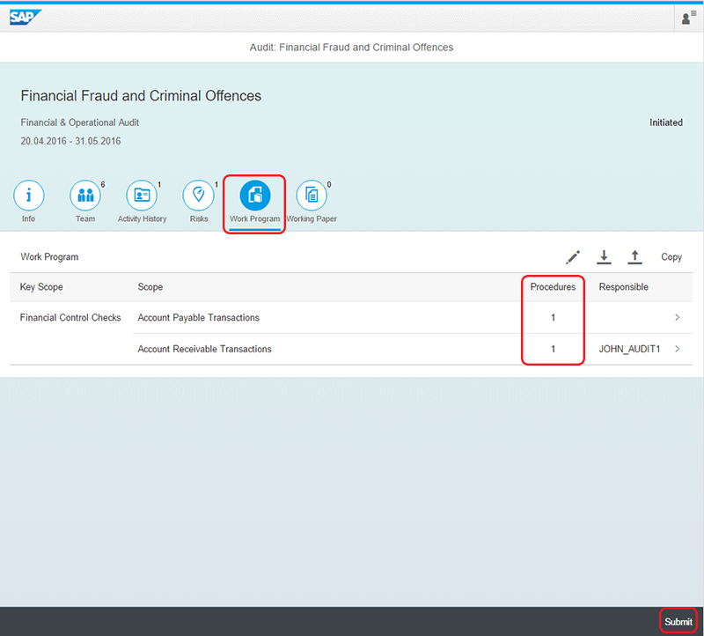This screenshot has height=636, width=704.
Task: Open the Risks shield icon
Action: tap(199, 196)
